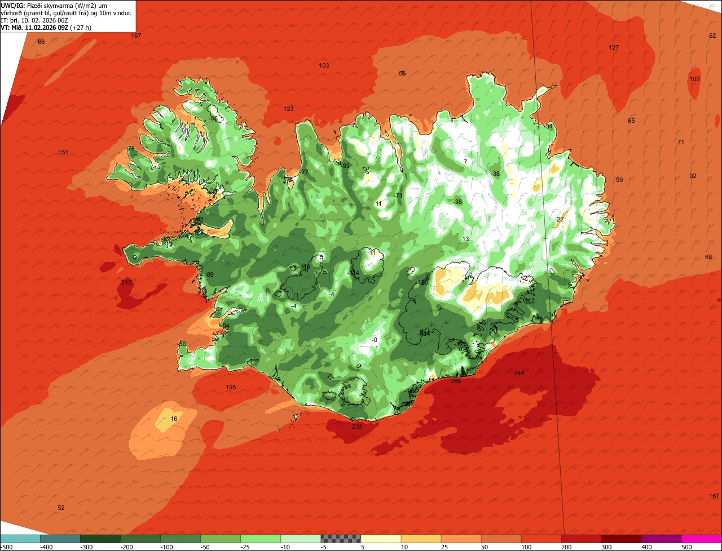Click the legend swatch between 25 and 50
The image size is (722, 551).
[461, 539]
